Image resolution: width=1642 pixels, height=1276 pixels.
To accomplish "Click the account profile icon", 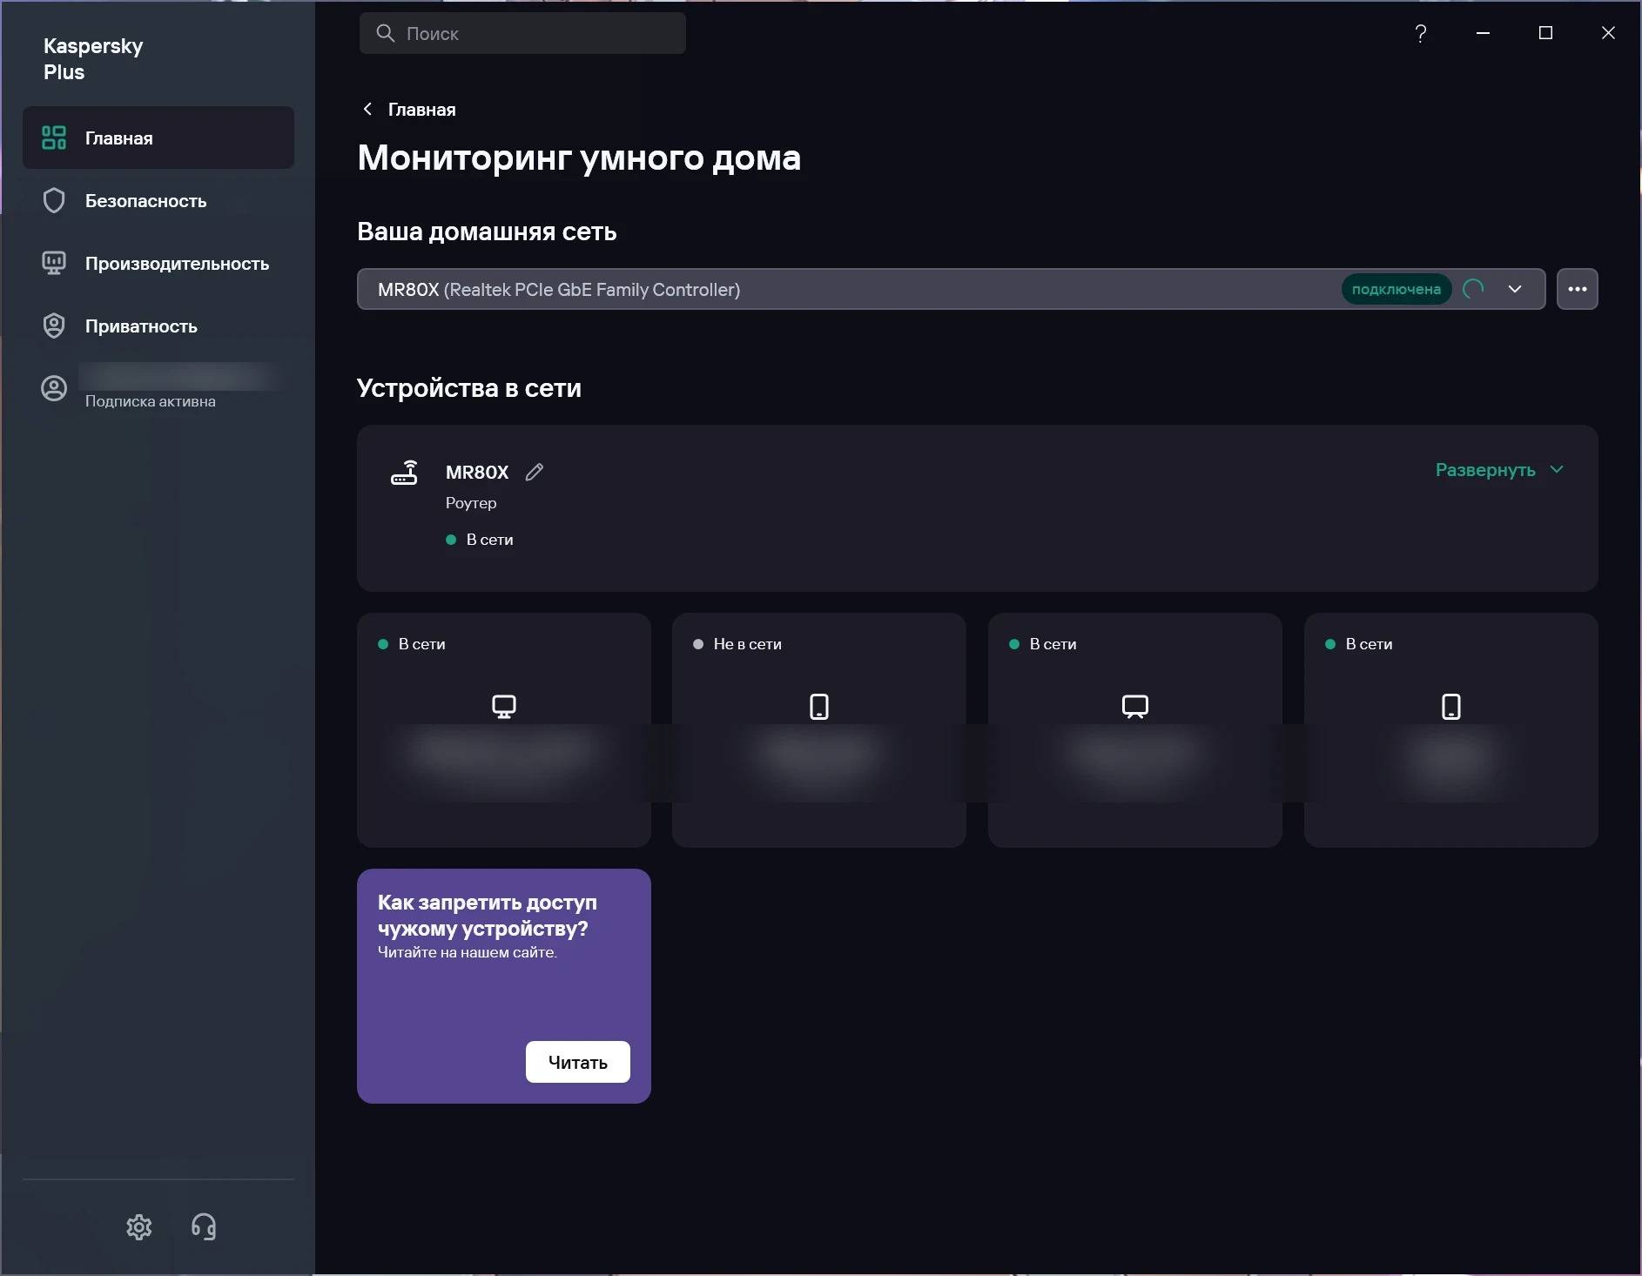I will tap(54, 388).
